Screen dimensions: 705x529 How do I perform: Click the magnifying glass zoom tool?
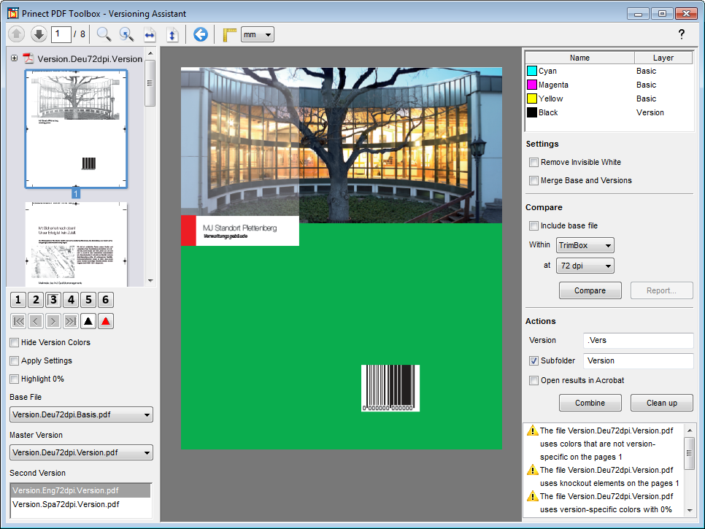pyautogui.click(x=104, y=34)
